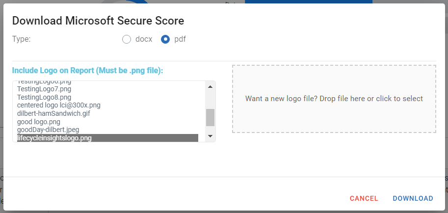Viewport: 448px width, 213px height.
Task: Click the Include Logo on Report heading
Action: coord(87,70)
